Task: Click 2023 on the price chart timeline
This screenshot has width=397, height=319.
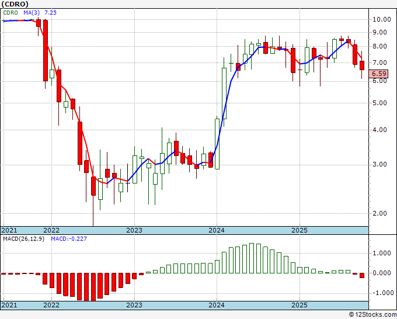Action: 134,230
